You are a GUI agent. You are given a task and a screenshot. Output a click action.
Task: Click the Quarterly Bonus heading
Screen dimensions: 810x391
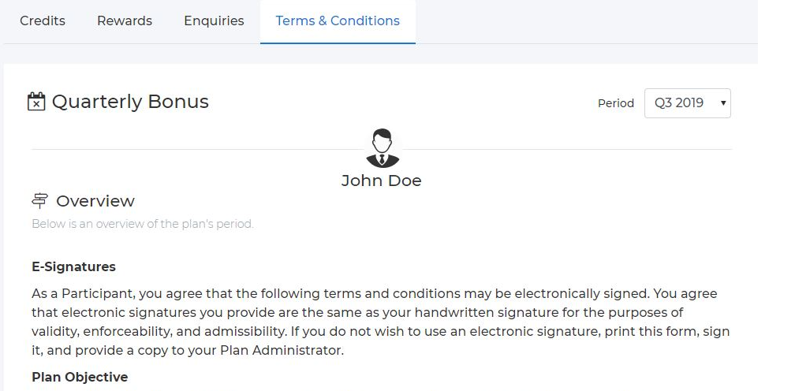[130, 101]
